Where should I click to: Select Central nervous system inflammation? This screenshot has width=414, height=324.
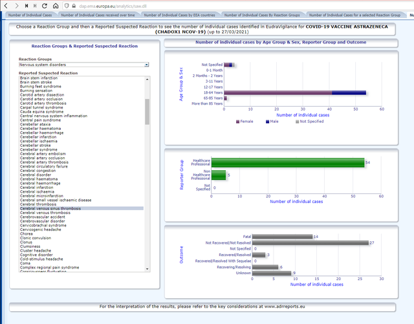[x=54, y=116]
